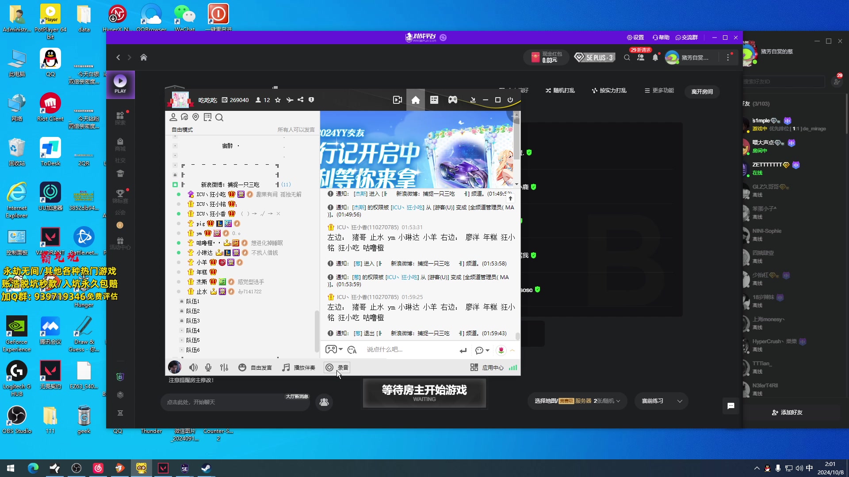Image resolution: width=849 pixels, height=477 pixels.
Task: Click the share icon in YY channel header
Action: [301, 100]
